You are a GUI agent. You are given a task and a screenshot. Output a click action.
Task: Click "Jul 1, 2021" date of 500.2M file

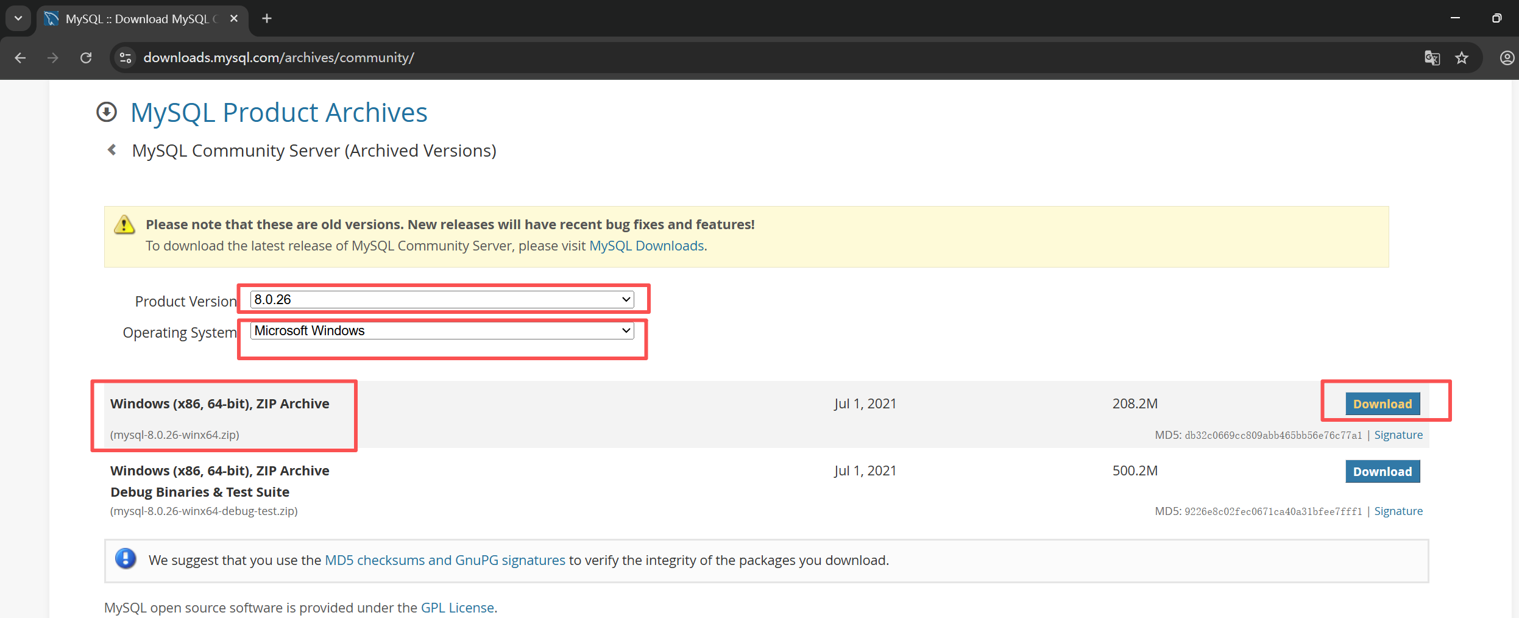(865, 471)
